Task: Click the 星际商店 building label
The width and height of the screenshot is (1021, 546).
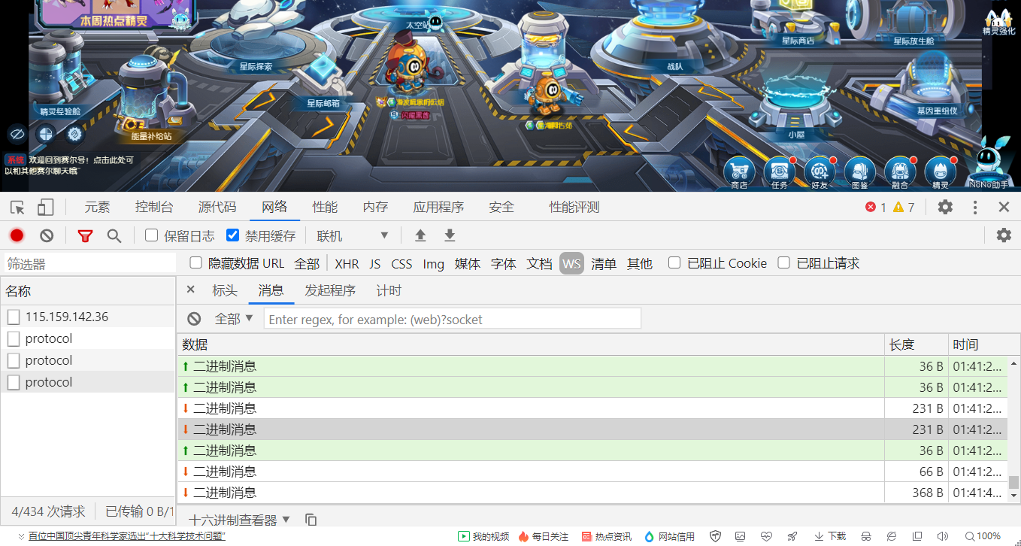Action: coord(798,41)
